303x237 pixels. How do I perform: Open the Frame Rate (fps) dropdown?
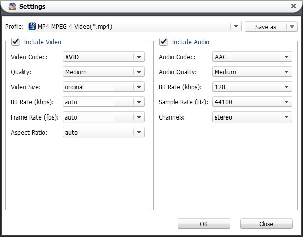[104, 117]
